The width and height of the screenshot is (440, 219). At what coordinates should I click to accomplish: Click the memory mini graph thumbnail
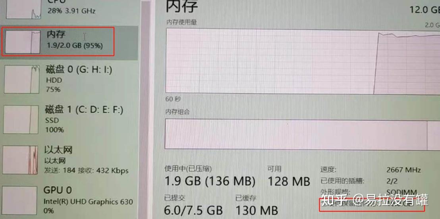23,42
